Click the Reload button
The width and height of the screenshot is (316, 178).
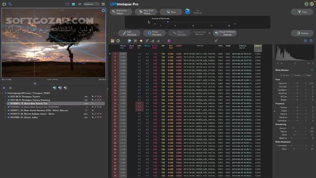coord(302,33)
